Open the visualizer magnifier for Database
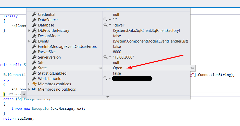The image size is (240, 126). [105, 25]
